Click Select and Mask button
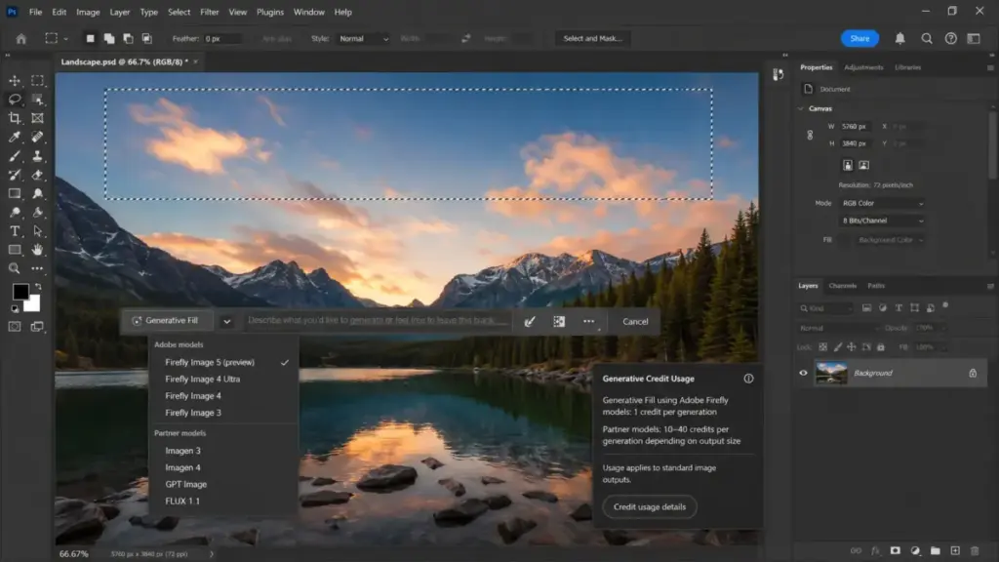 click(x=592, y=39)
